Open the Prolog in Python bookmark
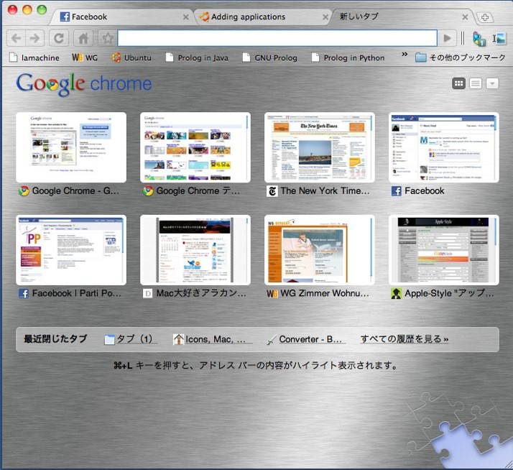The height and width of the screenshot is (470, 513). 348,57
